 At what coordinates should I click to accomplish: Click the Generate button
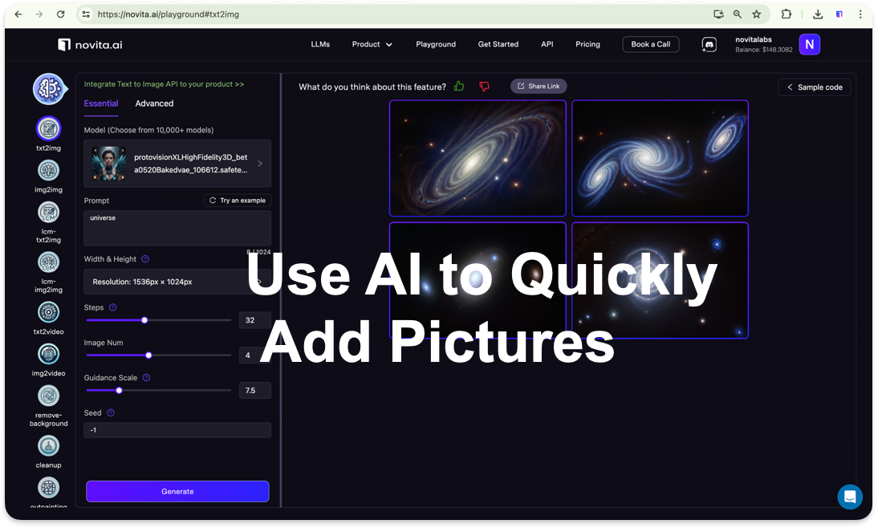click(177, 492)
